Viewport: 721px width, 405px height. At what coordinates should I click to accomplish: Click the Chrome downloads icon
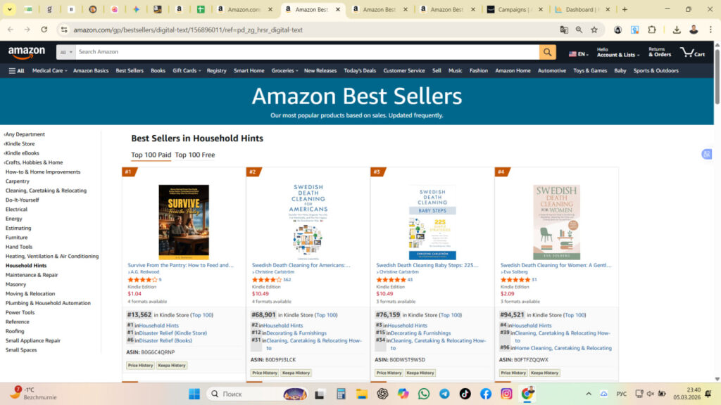click(677, 30)
